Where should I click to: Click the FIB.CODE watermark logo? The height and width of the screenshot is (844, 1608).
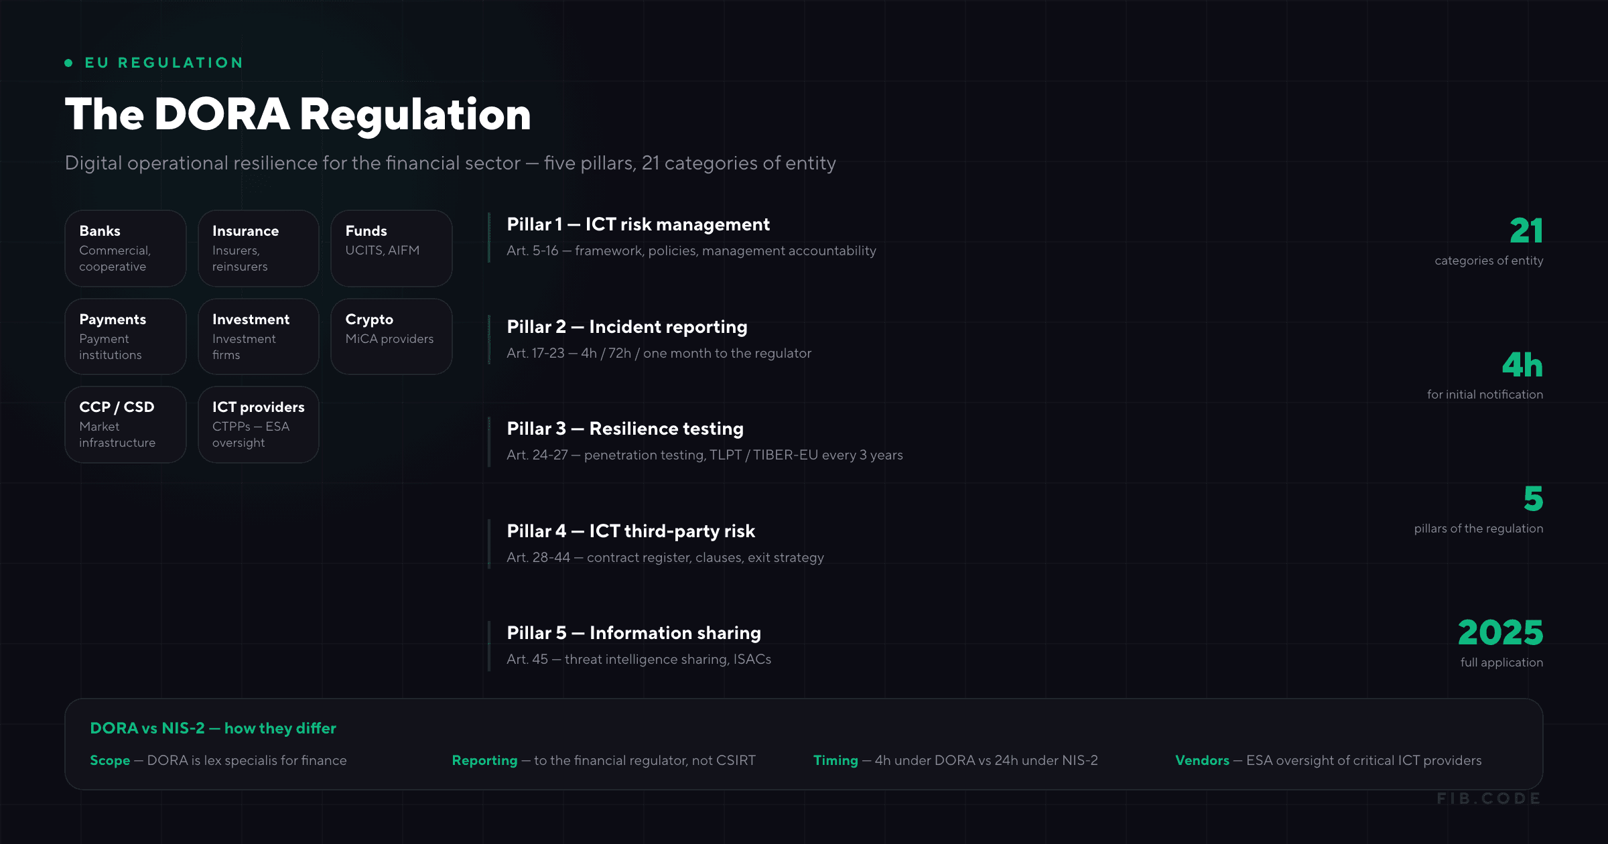coord(1489,798)
